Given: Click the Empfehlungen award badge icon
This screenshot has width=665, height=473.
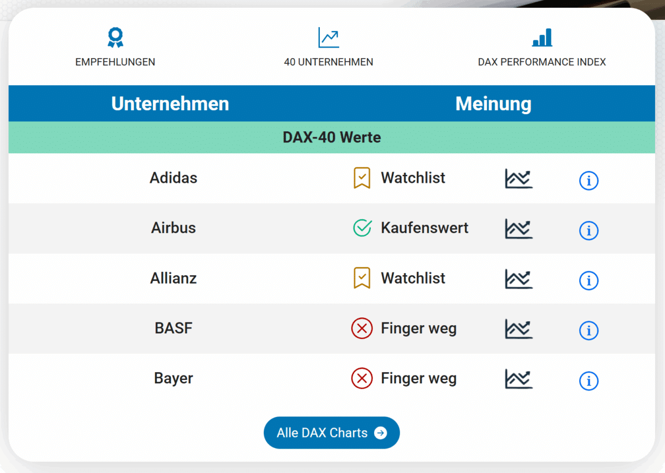Looking at the screenshot, I should (x=115, y=37).
